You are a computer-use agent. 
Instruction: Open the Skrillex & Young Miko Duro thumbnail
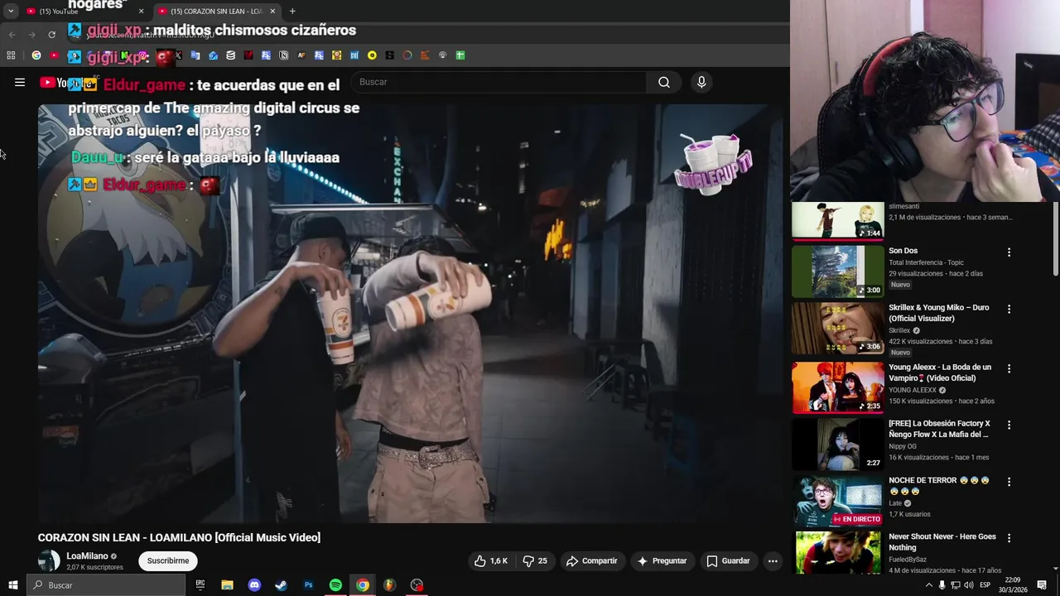838,328
